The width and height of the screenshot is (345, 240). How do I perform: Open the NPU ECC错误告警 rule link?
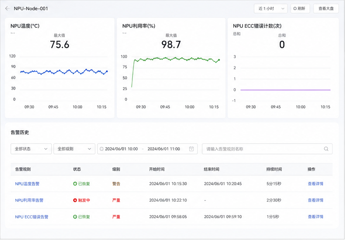(x=31, y=217)
